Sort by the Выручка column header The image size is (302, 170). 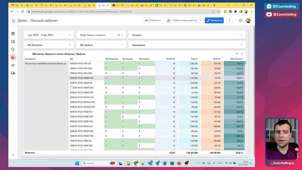[194, 59]
